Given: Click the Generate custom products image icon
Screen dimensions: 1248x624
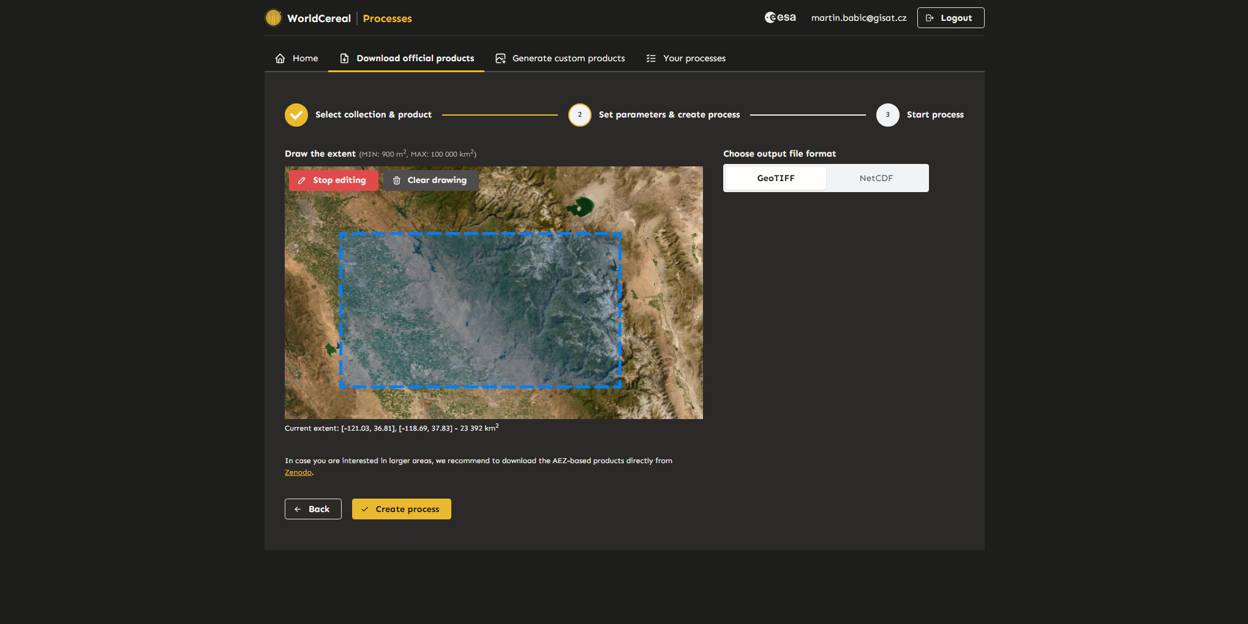Looking at the screenshot, I should pos(500,59).
